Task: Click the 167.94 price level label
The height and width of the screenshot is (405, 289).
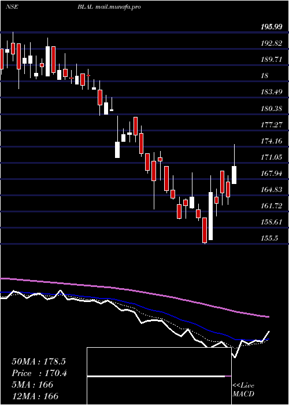Action: coord(272,174)
